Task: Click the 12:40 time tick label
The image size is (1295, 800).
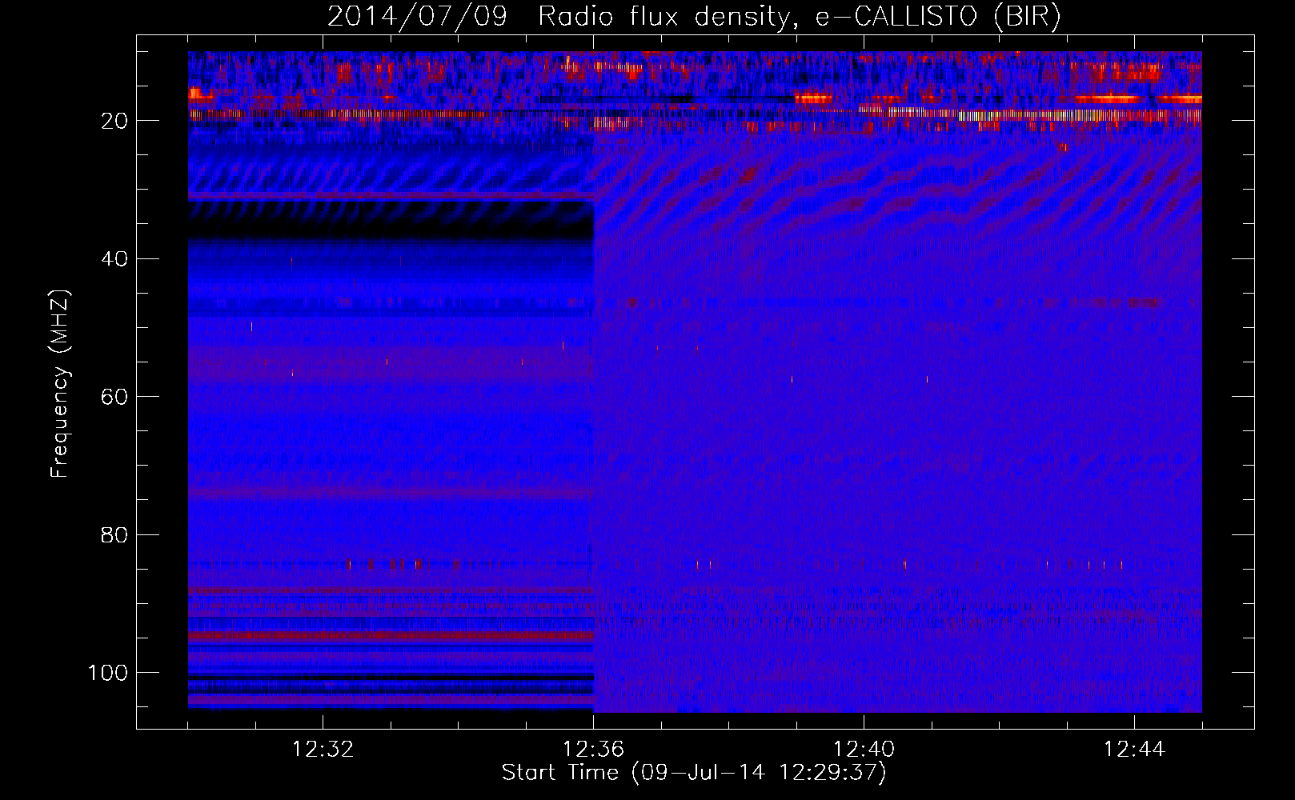Action: [x=864, y=750]
